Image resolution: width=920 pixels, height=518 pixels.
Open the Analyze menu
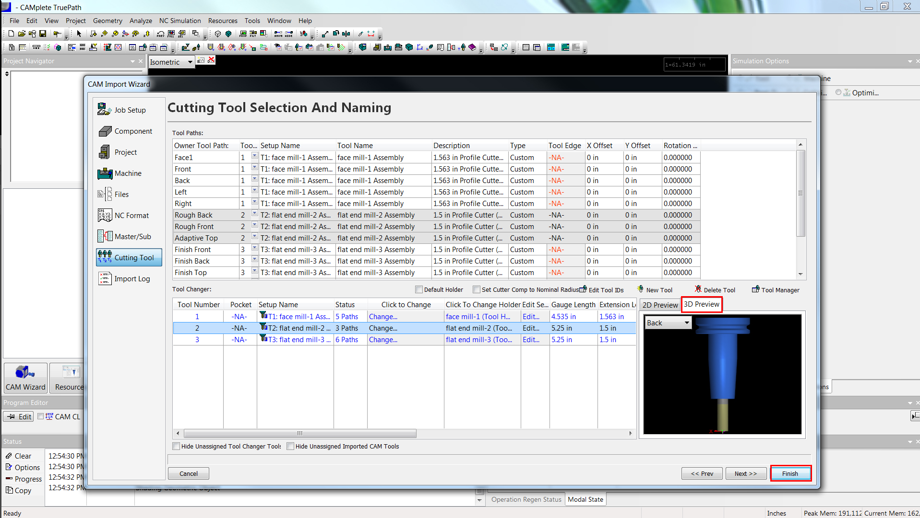coord(141,21)
